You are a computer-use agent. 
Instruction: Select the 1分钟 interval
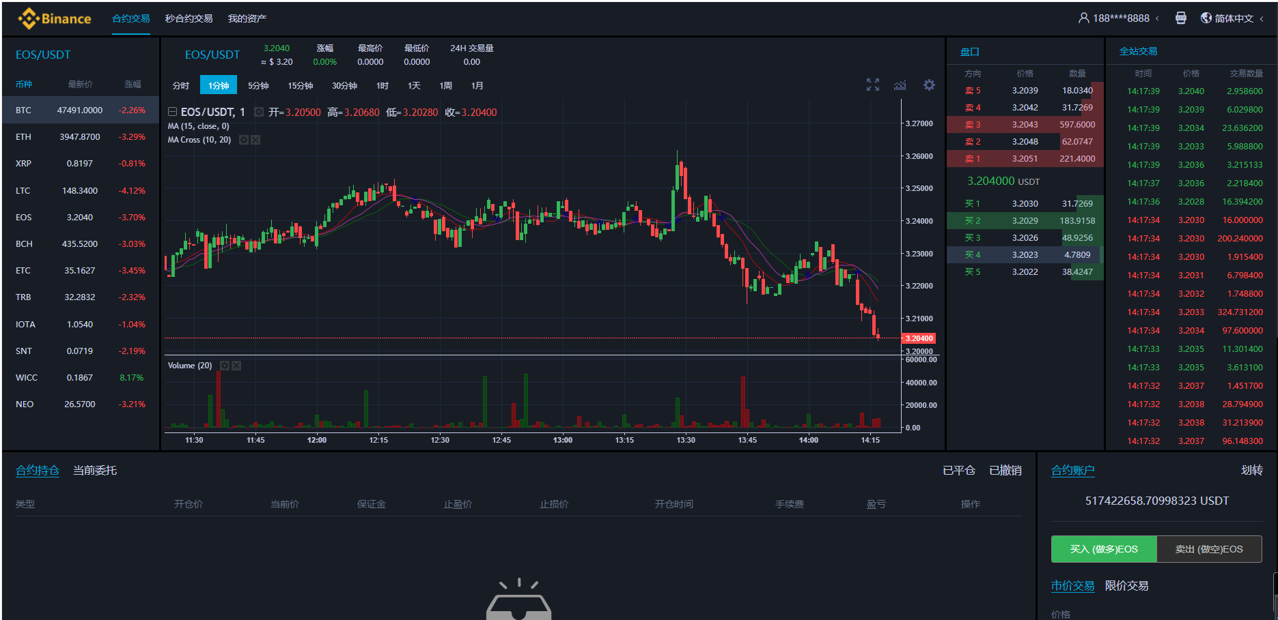(219, 85)
